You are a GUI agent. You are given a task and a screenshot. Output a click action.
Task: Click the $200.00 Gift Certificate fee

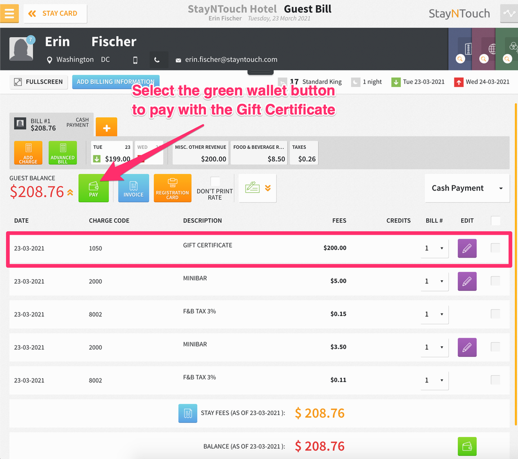tap(335, 248)
